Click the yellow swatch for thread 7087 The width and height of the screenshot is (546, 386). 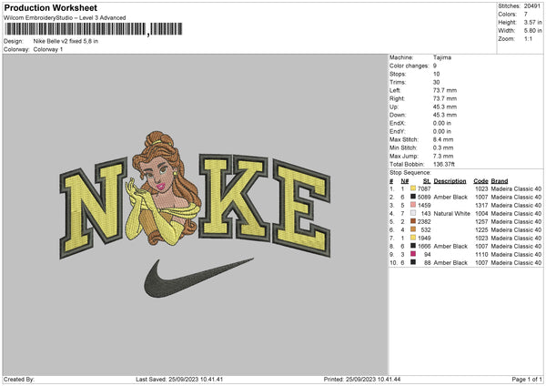coord(413,188)
